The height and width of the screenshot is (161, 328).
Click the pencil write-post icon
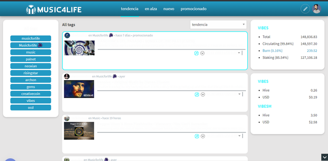[305, 9]
